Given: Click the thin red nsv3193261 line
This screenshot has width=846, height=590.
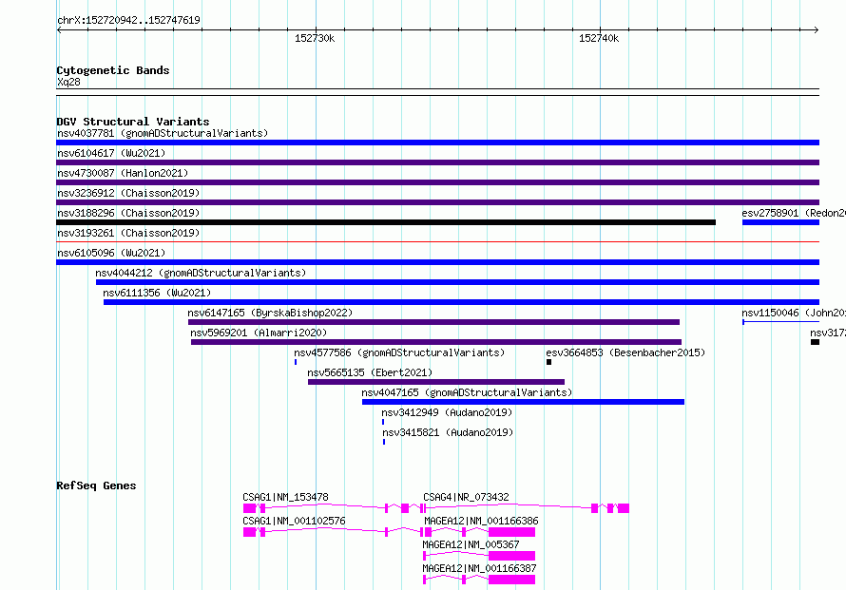Looking at the screenshot, I should (x=437, y=241).
